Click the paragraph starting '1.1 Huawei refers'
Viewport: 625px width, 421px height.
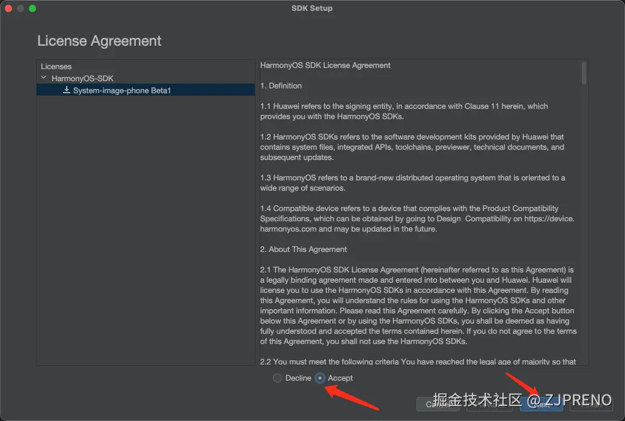coord(404,111)
